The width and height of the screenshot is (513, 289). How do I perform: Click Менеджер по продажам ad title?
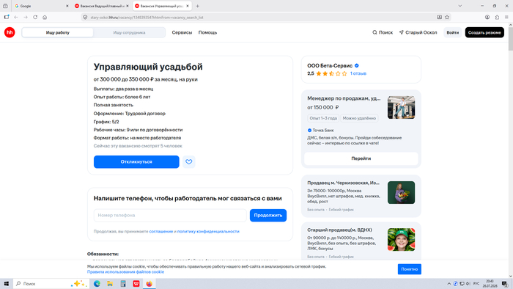[x=344, y=98]
